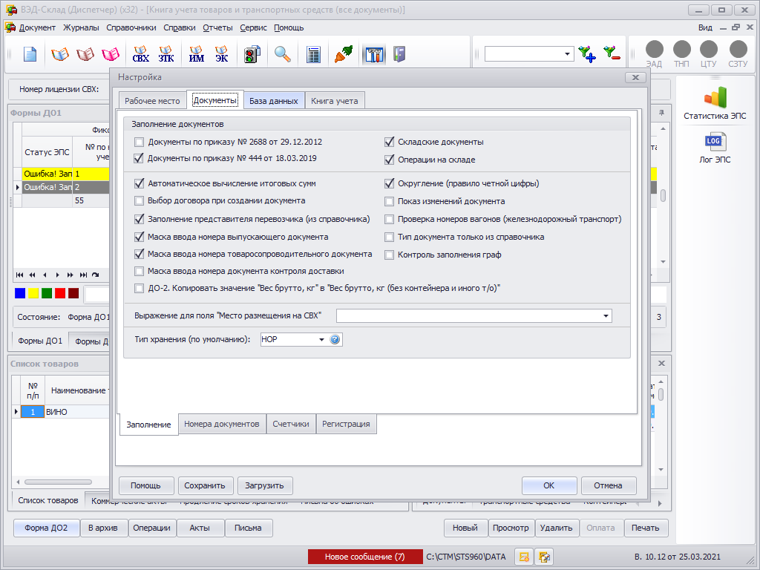Click the traffic light toolbar icon

252,54
